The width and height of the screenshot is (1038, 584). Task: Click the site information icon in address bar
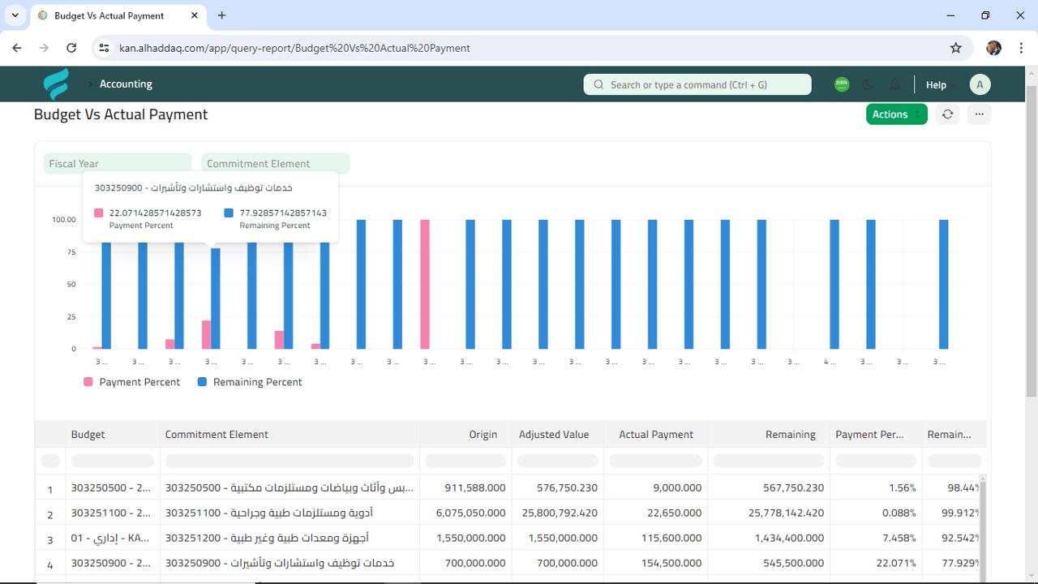click(x=104, y=48)
